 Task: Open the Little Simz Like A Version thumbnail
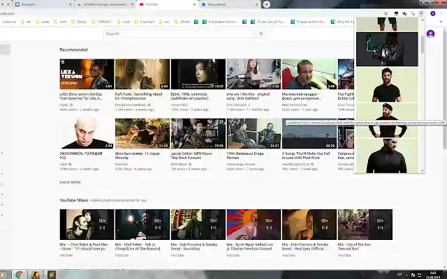(87, 74)
